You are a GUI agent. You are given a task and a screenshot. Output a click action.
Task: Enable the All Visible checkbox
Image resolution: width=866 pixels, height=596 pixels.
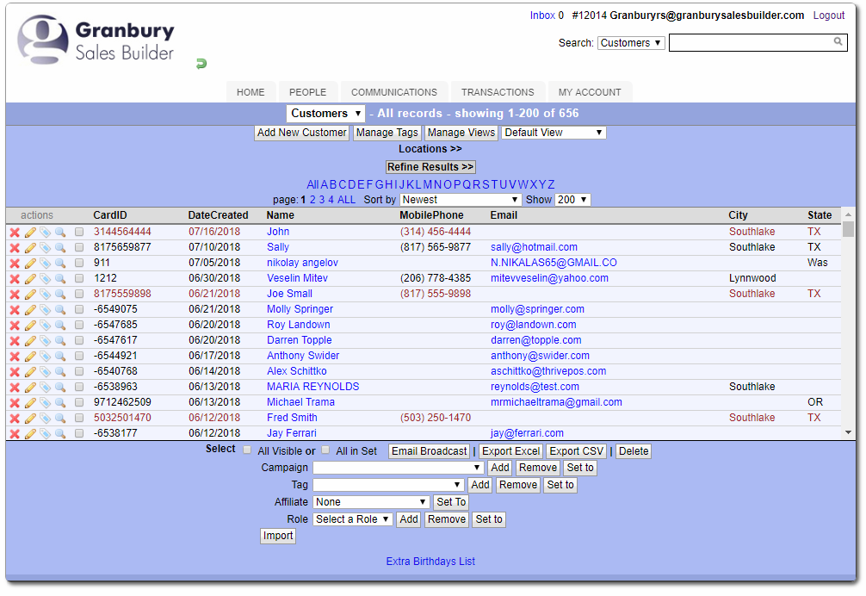coord(247,450)
